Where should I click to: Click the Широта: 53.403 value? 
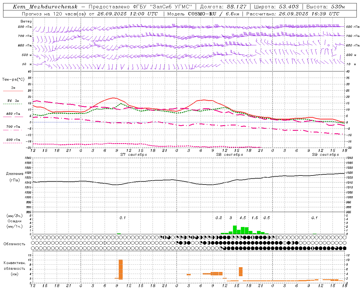click(276, 7)
